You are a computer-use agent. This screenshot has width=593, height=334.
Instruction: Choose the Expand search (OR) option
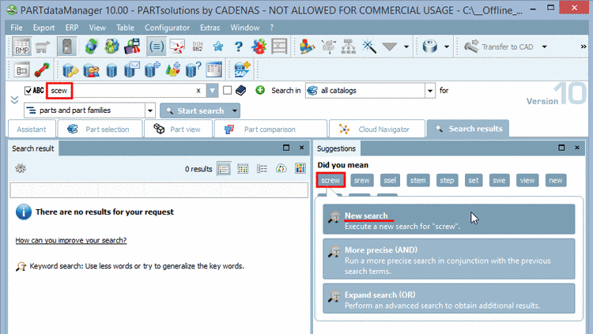449,299
